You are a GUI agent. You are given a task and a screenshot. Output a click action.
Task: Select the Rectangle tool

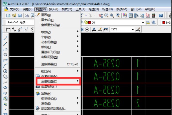click(x=5, y=60)
